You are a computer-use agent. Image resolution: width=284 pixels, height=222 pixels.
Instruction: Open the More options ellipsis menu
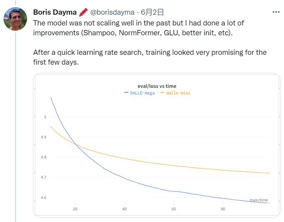276,12
